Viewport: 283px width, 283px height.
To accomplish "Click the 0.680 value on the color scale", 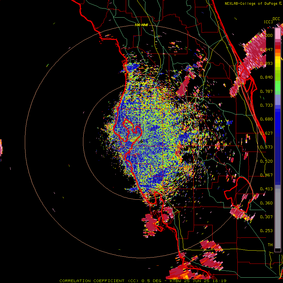I will pos(266,119).
